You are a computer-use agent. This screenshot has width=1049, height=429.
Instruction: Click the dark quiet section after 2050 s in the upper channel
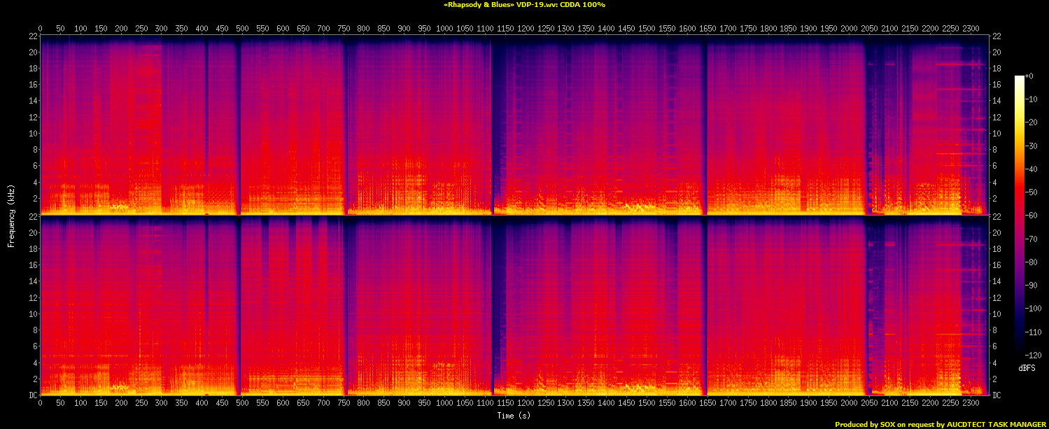875,126
